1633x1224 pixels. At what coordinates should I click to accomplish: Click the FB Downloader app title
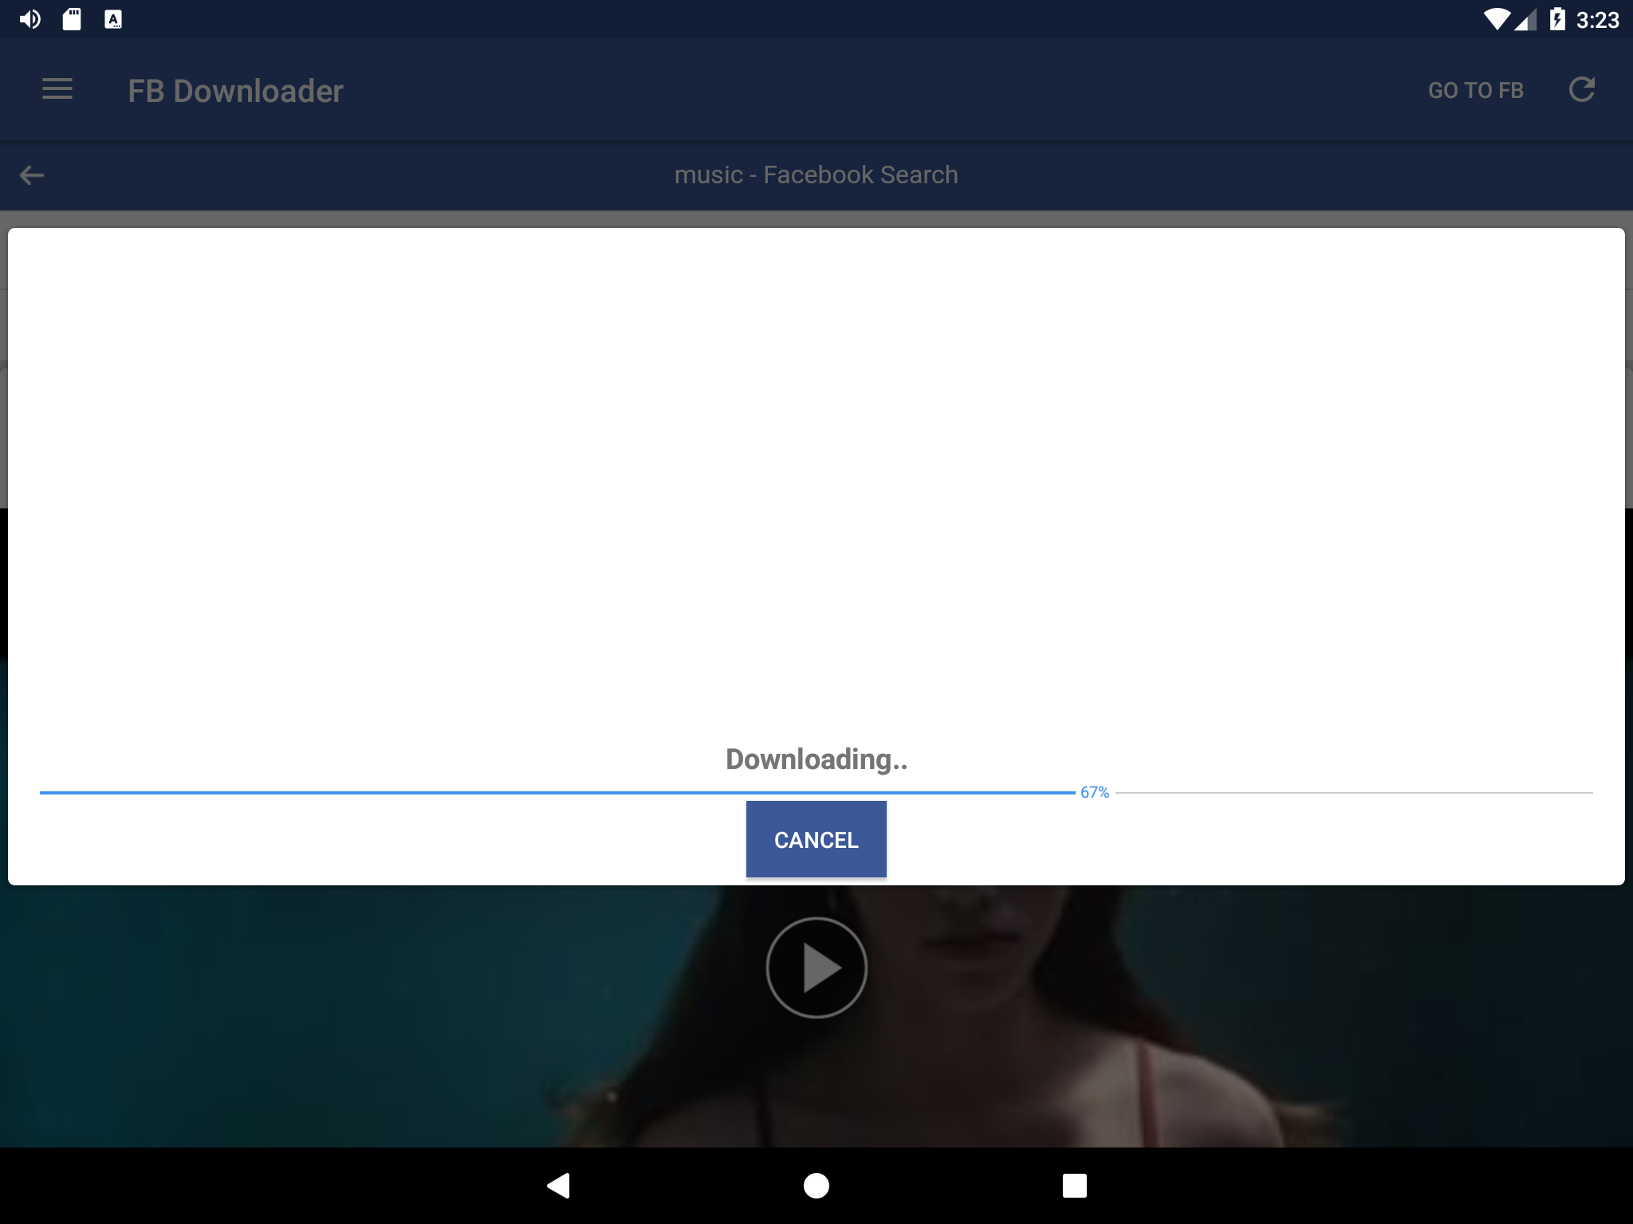click(x=235, y=91)
